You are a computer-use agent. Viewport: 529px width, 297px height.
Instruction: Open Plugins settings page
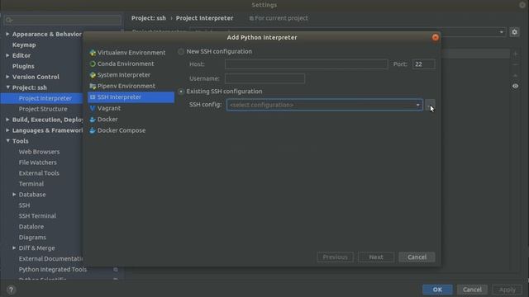click(x=23, y=66)
